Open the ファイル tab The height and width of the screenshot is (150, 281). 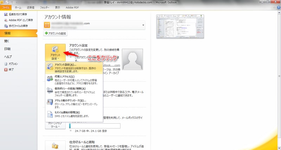click(6, 7)
